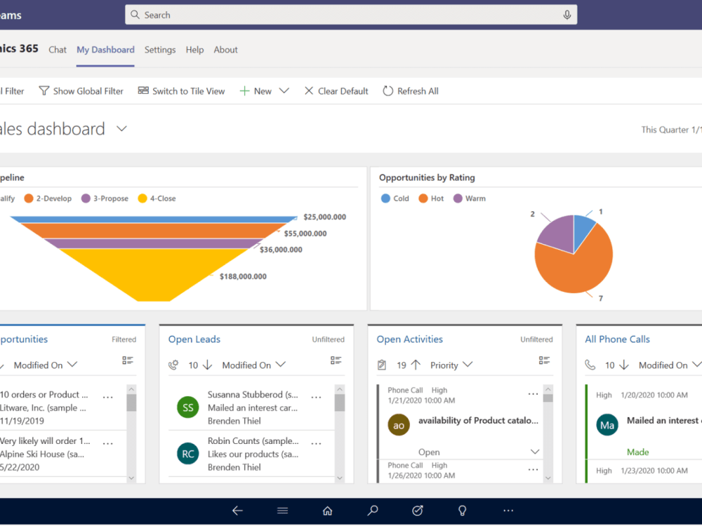
Task: Click the back arrow in the bottom bar
Action: pyautogui.click(x=237, y=511)
